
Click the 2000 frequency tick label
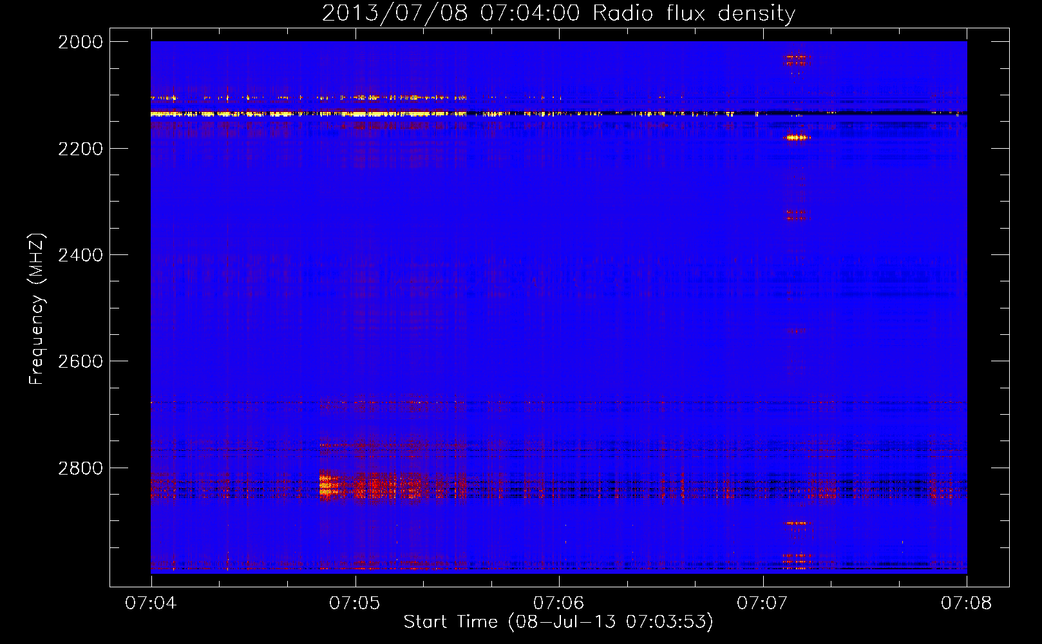(81, 42)
